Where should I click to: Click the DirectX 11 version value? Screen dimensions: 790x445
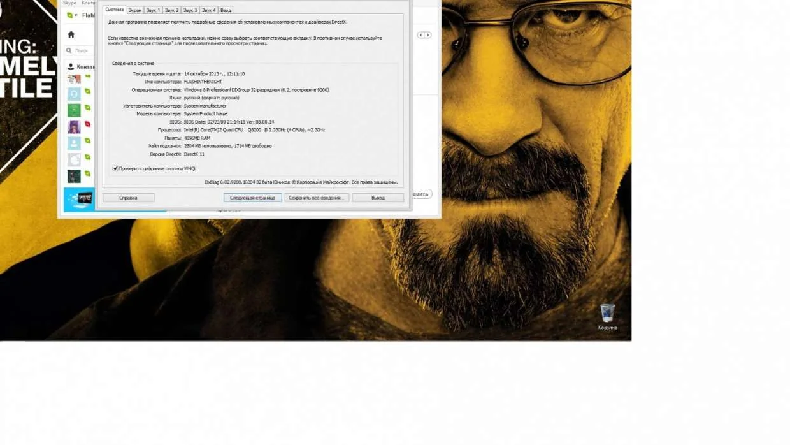pos(194,154)
